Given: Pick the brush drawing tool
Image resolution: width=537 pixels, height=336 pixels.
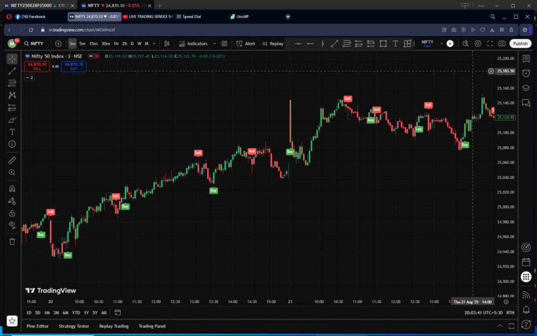Looking at the screenshot, I should pyautogui.click(x=12, y=120).
